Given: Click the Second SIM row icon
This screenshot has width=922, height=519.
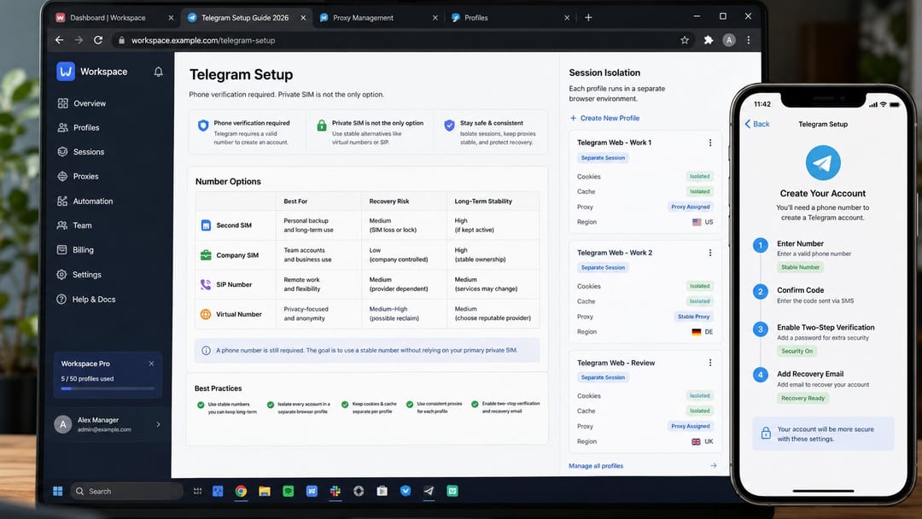Looking at the screenshot, I should coord(206,225).
